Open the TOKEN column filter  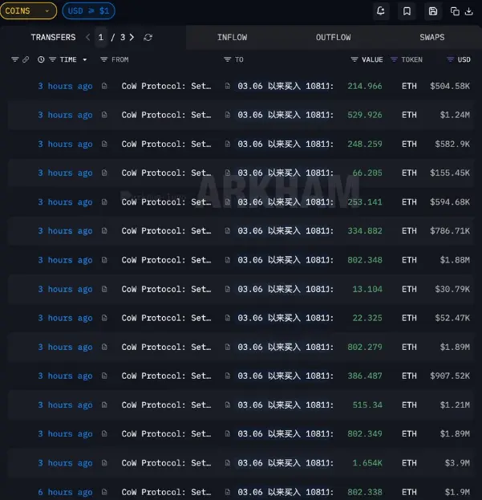tap(394, 59)
